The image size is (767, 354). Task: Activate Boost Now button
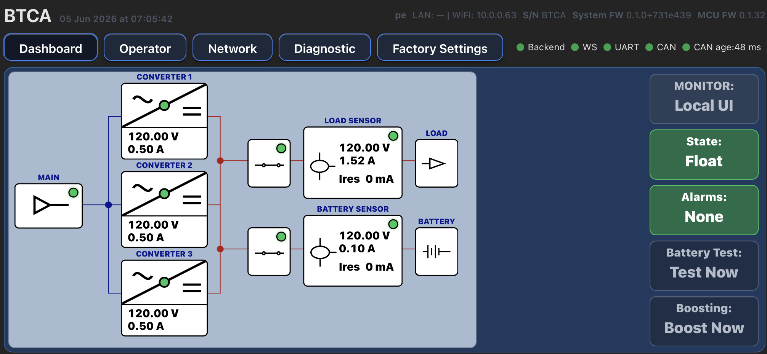(704, 321)
